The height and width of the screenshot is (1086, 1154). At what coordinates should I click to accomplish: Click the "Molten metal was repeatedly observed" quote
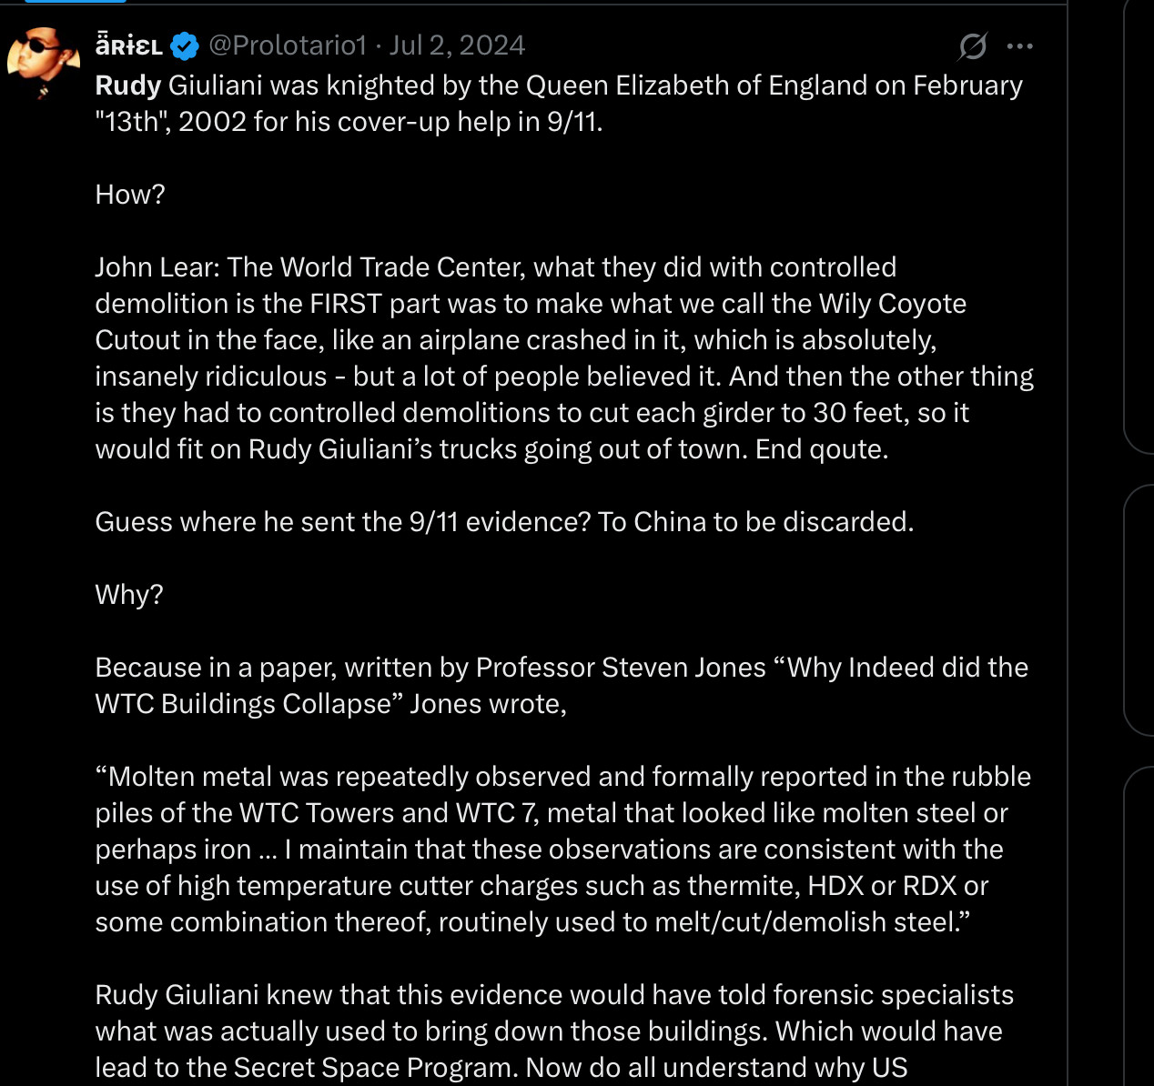pos(562,849)
